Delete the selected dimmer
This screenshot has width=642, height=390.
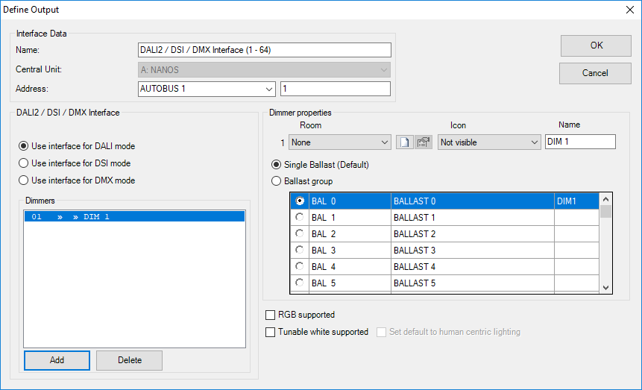click(x=129, y=360)
